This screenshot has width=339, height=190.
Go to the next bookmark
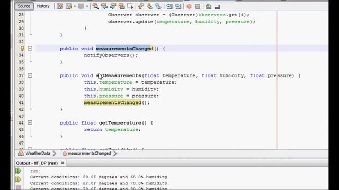pyautogui.click(x=149, y=6)
